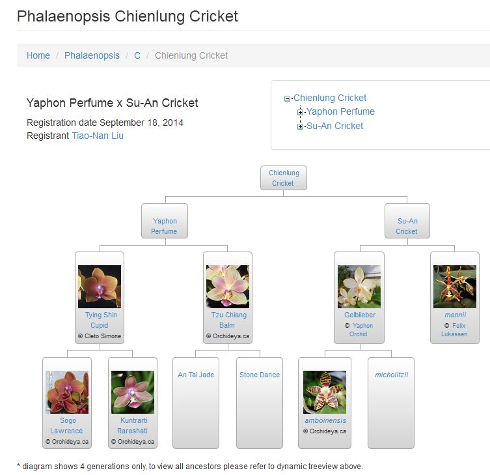Viewport: 490px width, 475px height.
Task: Open the An Tai Jade ancestor link
Action: (x=196, y=375)
